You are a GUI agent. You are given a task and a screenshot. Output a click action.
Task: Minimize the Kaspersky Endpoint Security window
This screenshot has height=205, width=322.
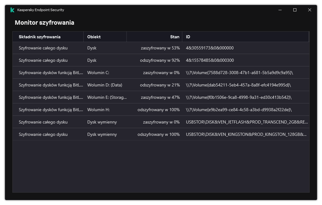tap(280, 10)
